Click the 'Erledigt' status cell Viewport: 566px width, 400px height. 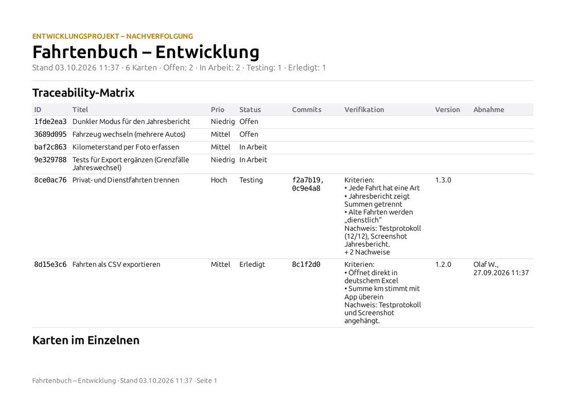[x=252, y=264]
